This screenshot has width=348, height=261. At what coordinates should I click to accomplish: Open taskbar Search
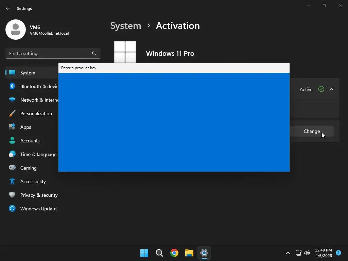[159, 253]
